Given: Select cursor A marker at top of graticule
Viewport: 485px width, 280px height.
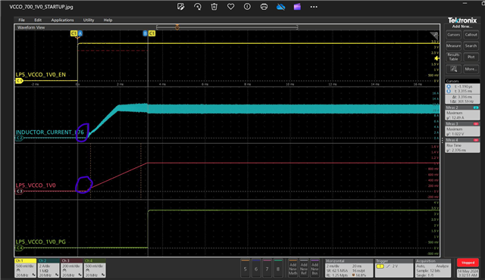Looking at the screenshot, I should (80, 33).
